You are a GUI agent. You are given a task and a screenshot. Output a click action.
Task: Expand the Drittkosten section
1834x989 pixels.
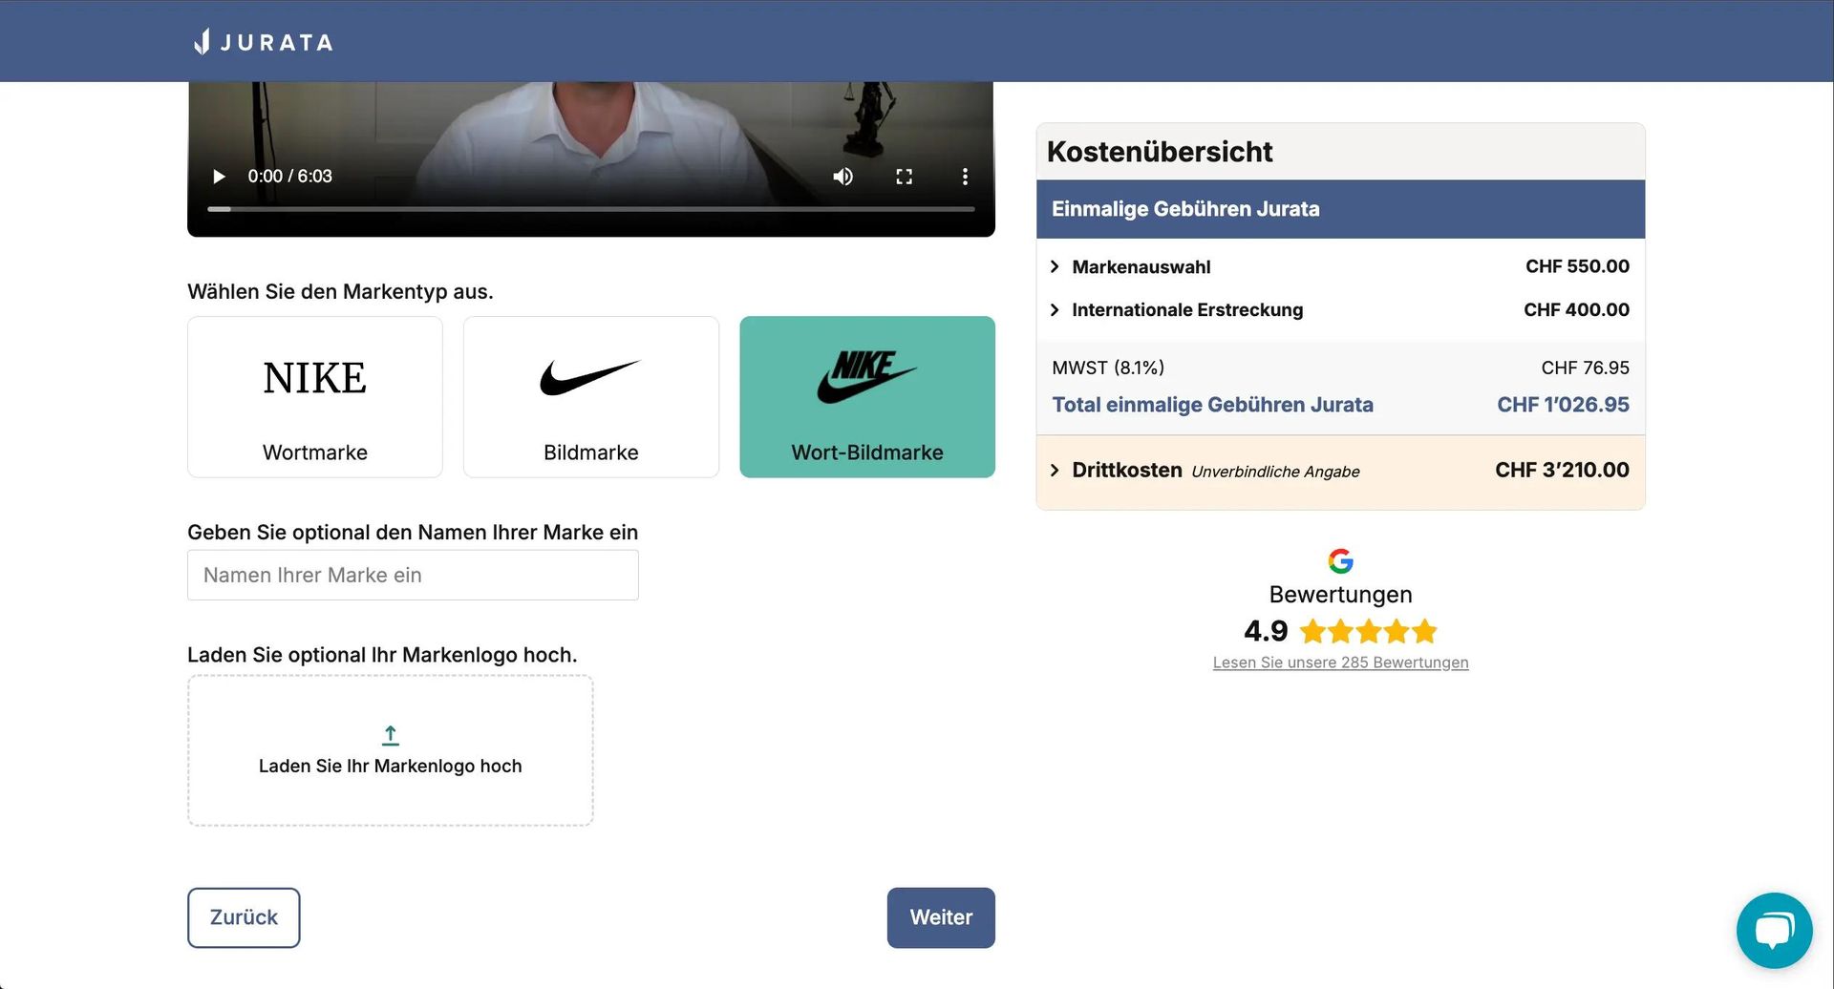1340,471
